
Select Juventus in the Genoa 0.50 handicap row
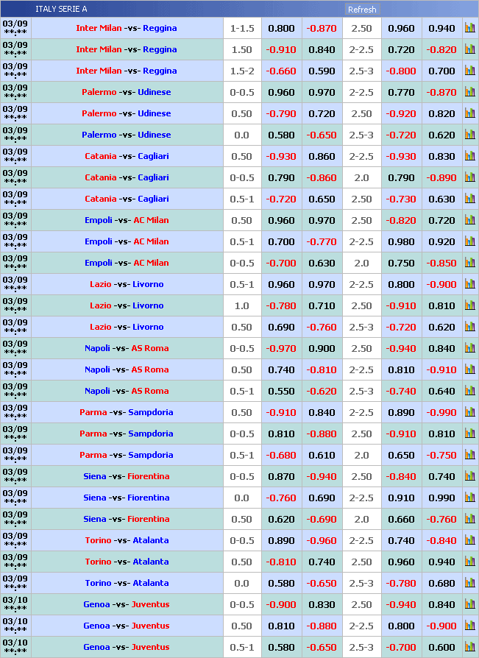pos(151,626)
